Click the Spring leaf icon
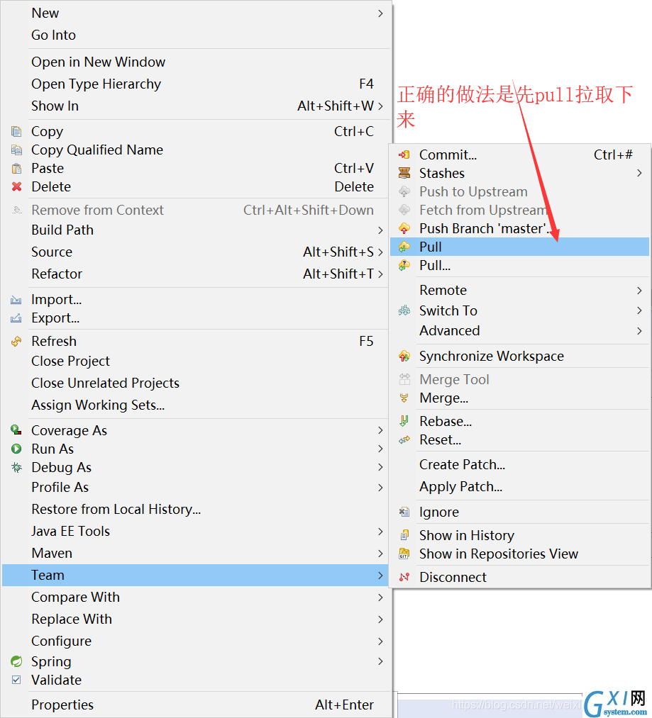This screenshot has width=652, height=718. pos(16,662)
